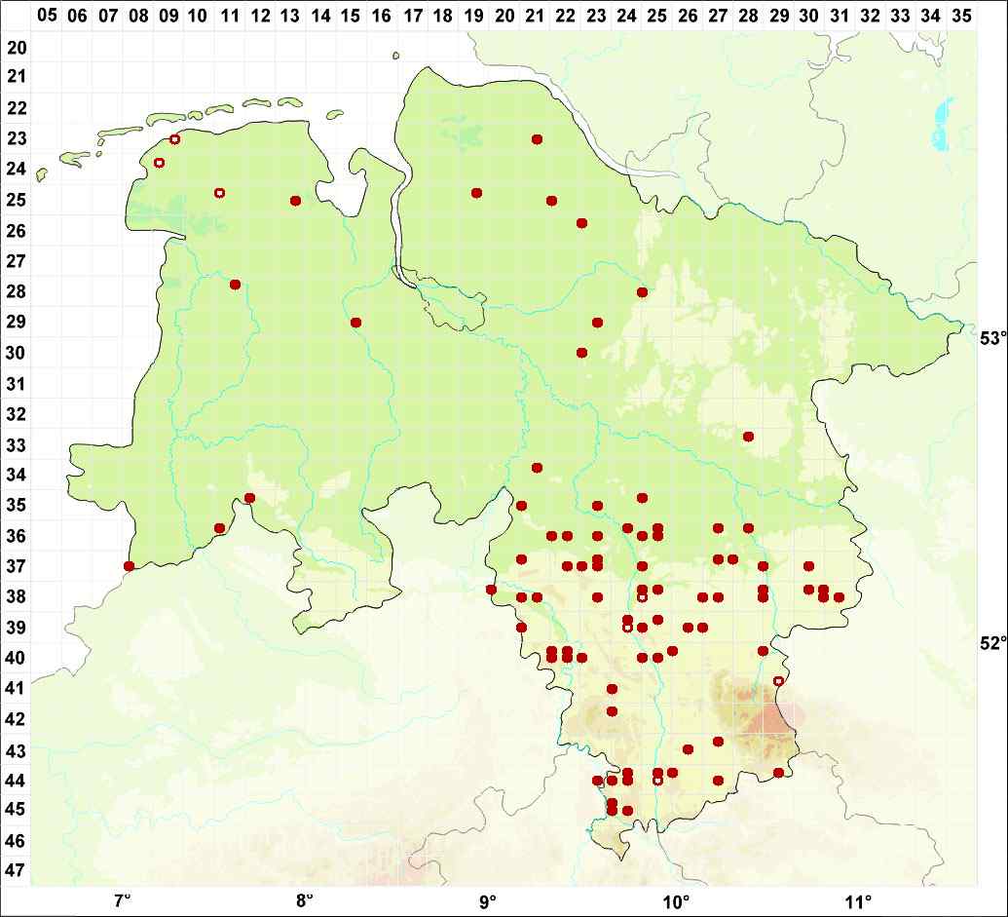1008x917 pixels.
Task: Select red dot in column 15, row 29
Action: pos(356,323)
